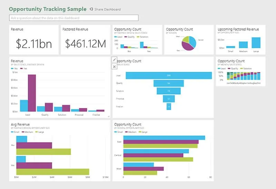Select the resize handle of Revenue chart tile
Image resolution: width=276 pixels, height=189 pixels.
tap(109, 116)
